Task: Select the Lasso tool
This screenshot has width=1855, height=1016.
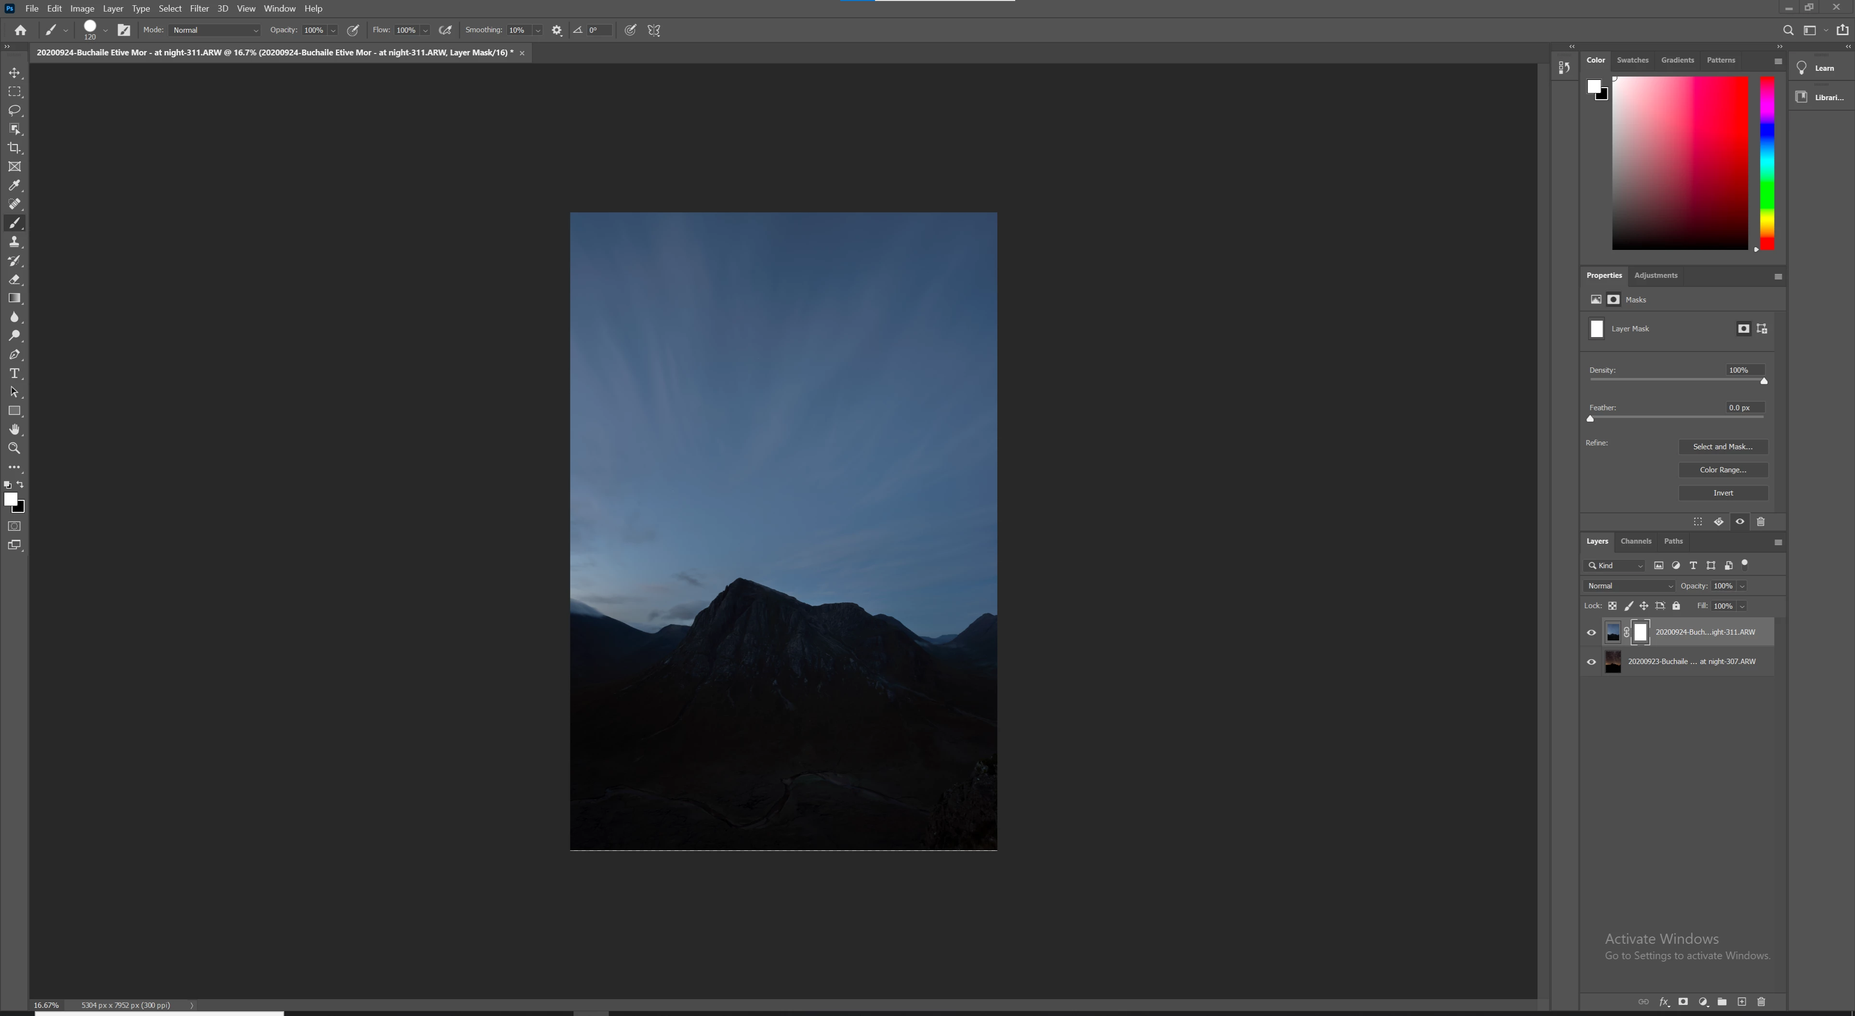Action: click(14, 111)
